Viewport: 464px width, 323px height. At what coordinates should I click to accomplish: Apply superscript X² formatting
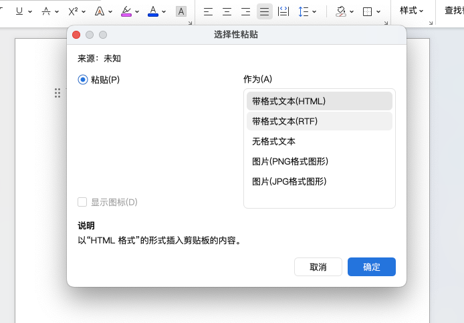tap(73, 11)
